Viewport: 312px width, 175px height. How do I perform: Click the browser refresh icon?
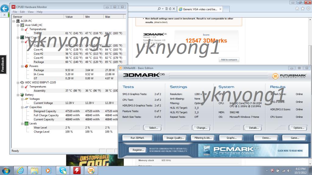[x=170, y=9]
